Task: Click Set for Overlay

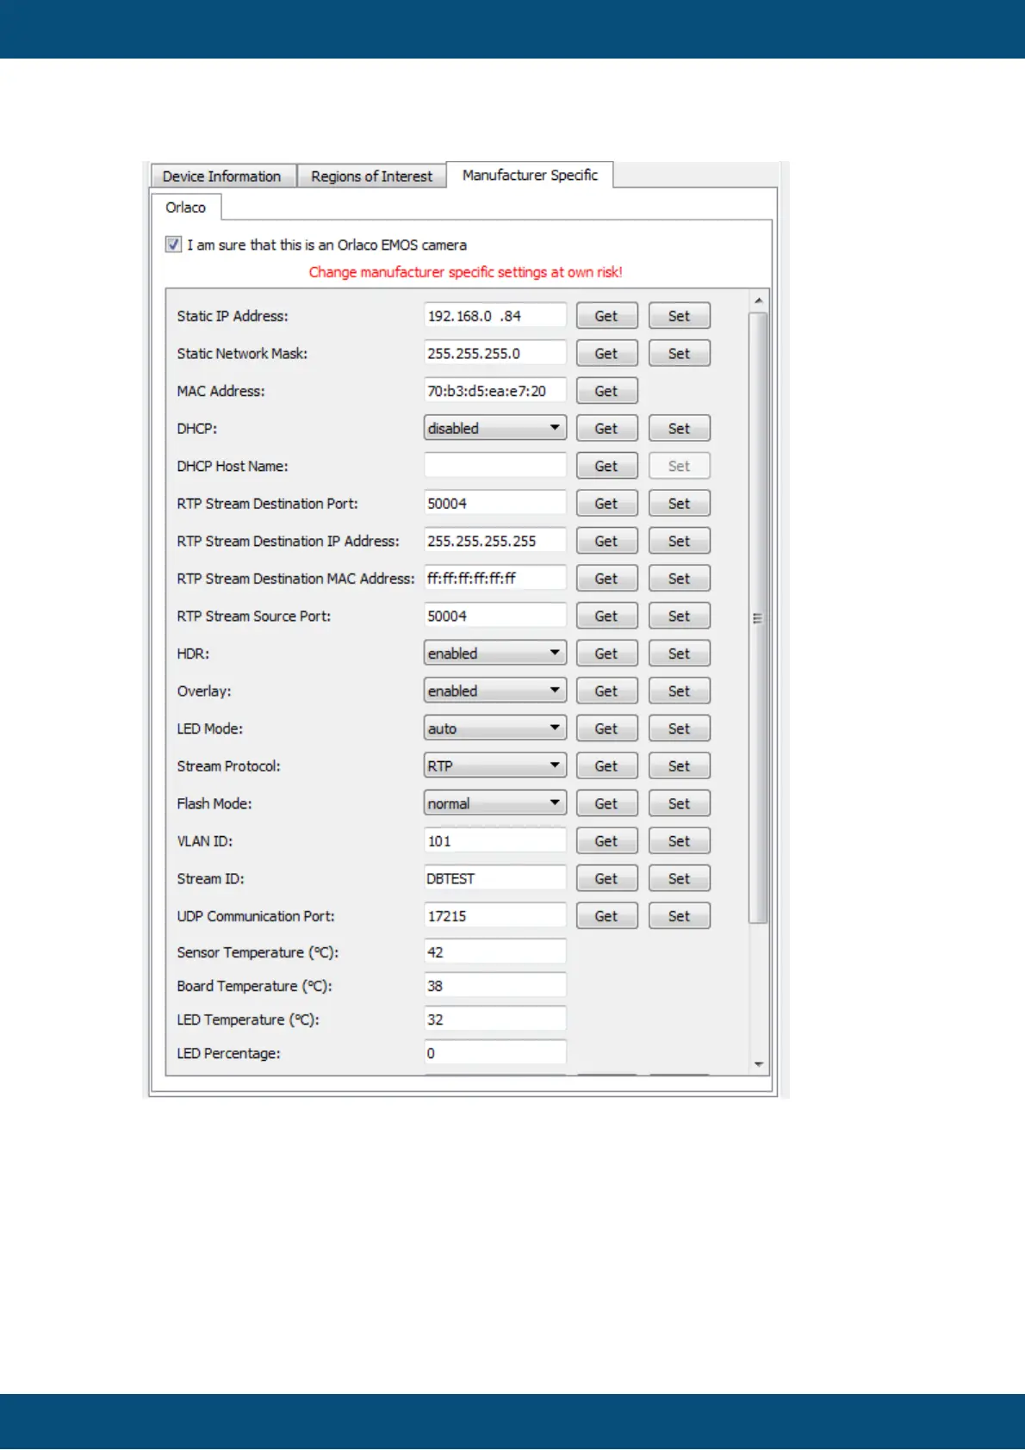Action: tap(680, 691)
